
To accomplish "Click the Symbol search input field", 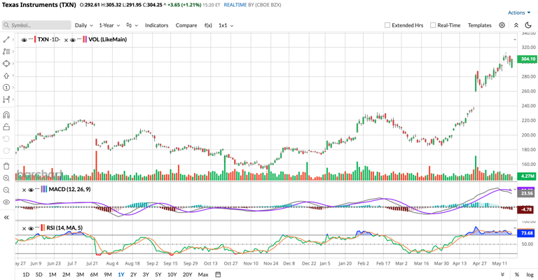I will 36,25.
